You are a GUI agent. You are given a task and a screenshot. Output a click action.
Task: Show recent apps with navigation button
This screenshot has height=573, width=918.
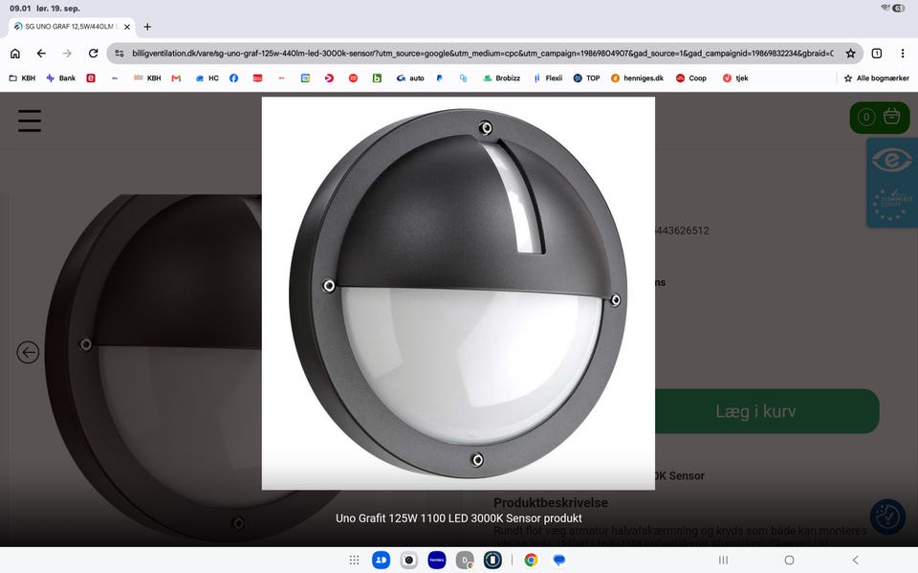pyautogui.click(x=723, y=561)
